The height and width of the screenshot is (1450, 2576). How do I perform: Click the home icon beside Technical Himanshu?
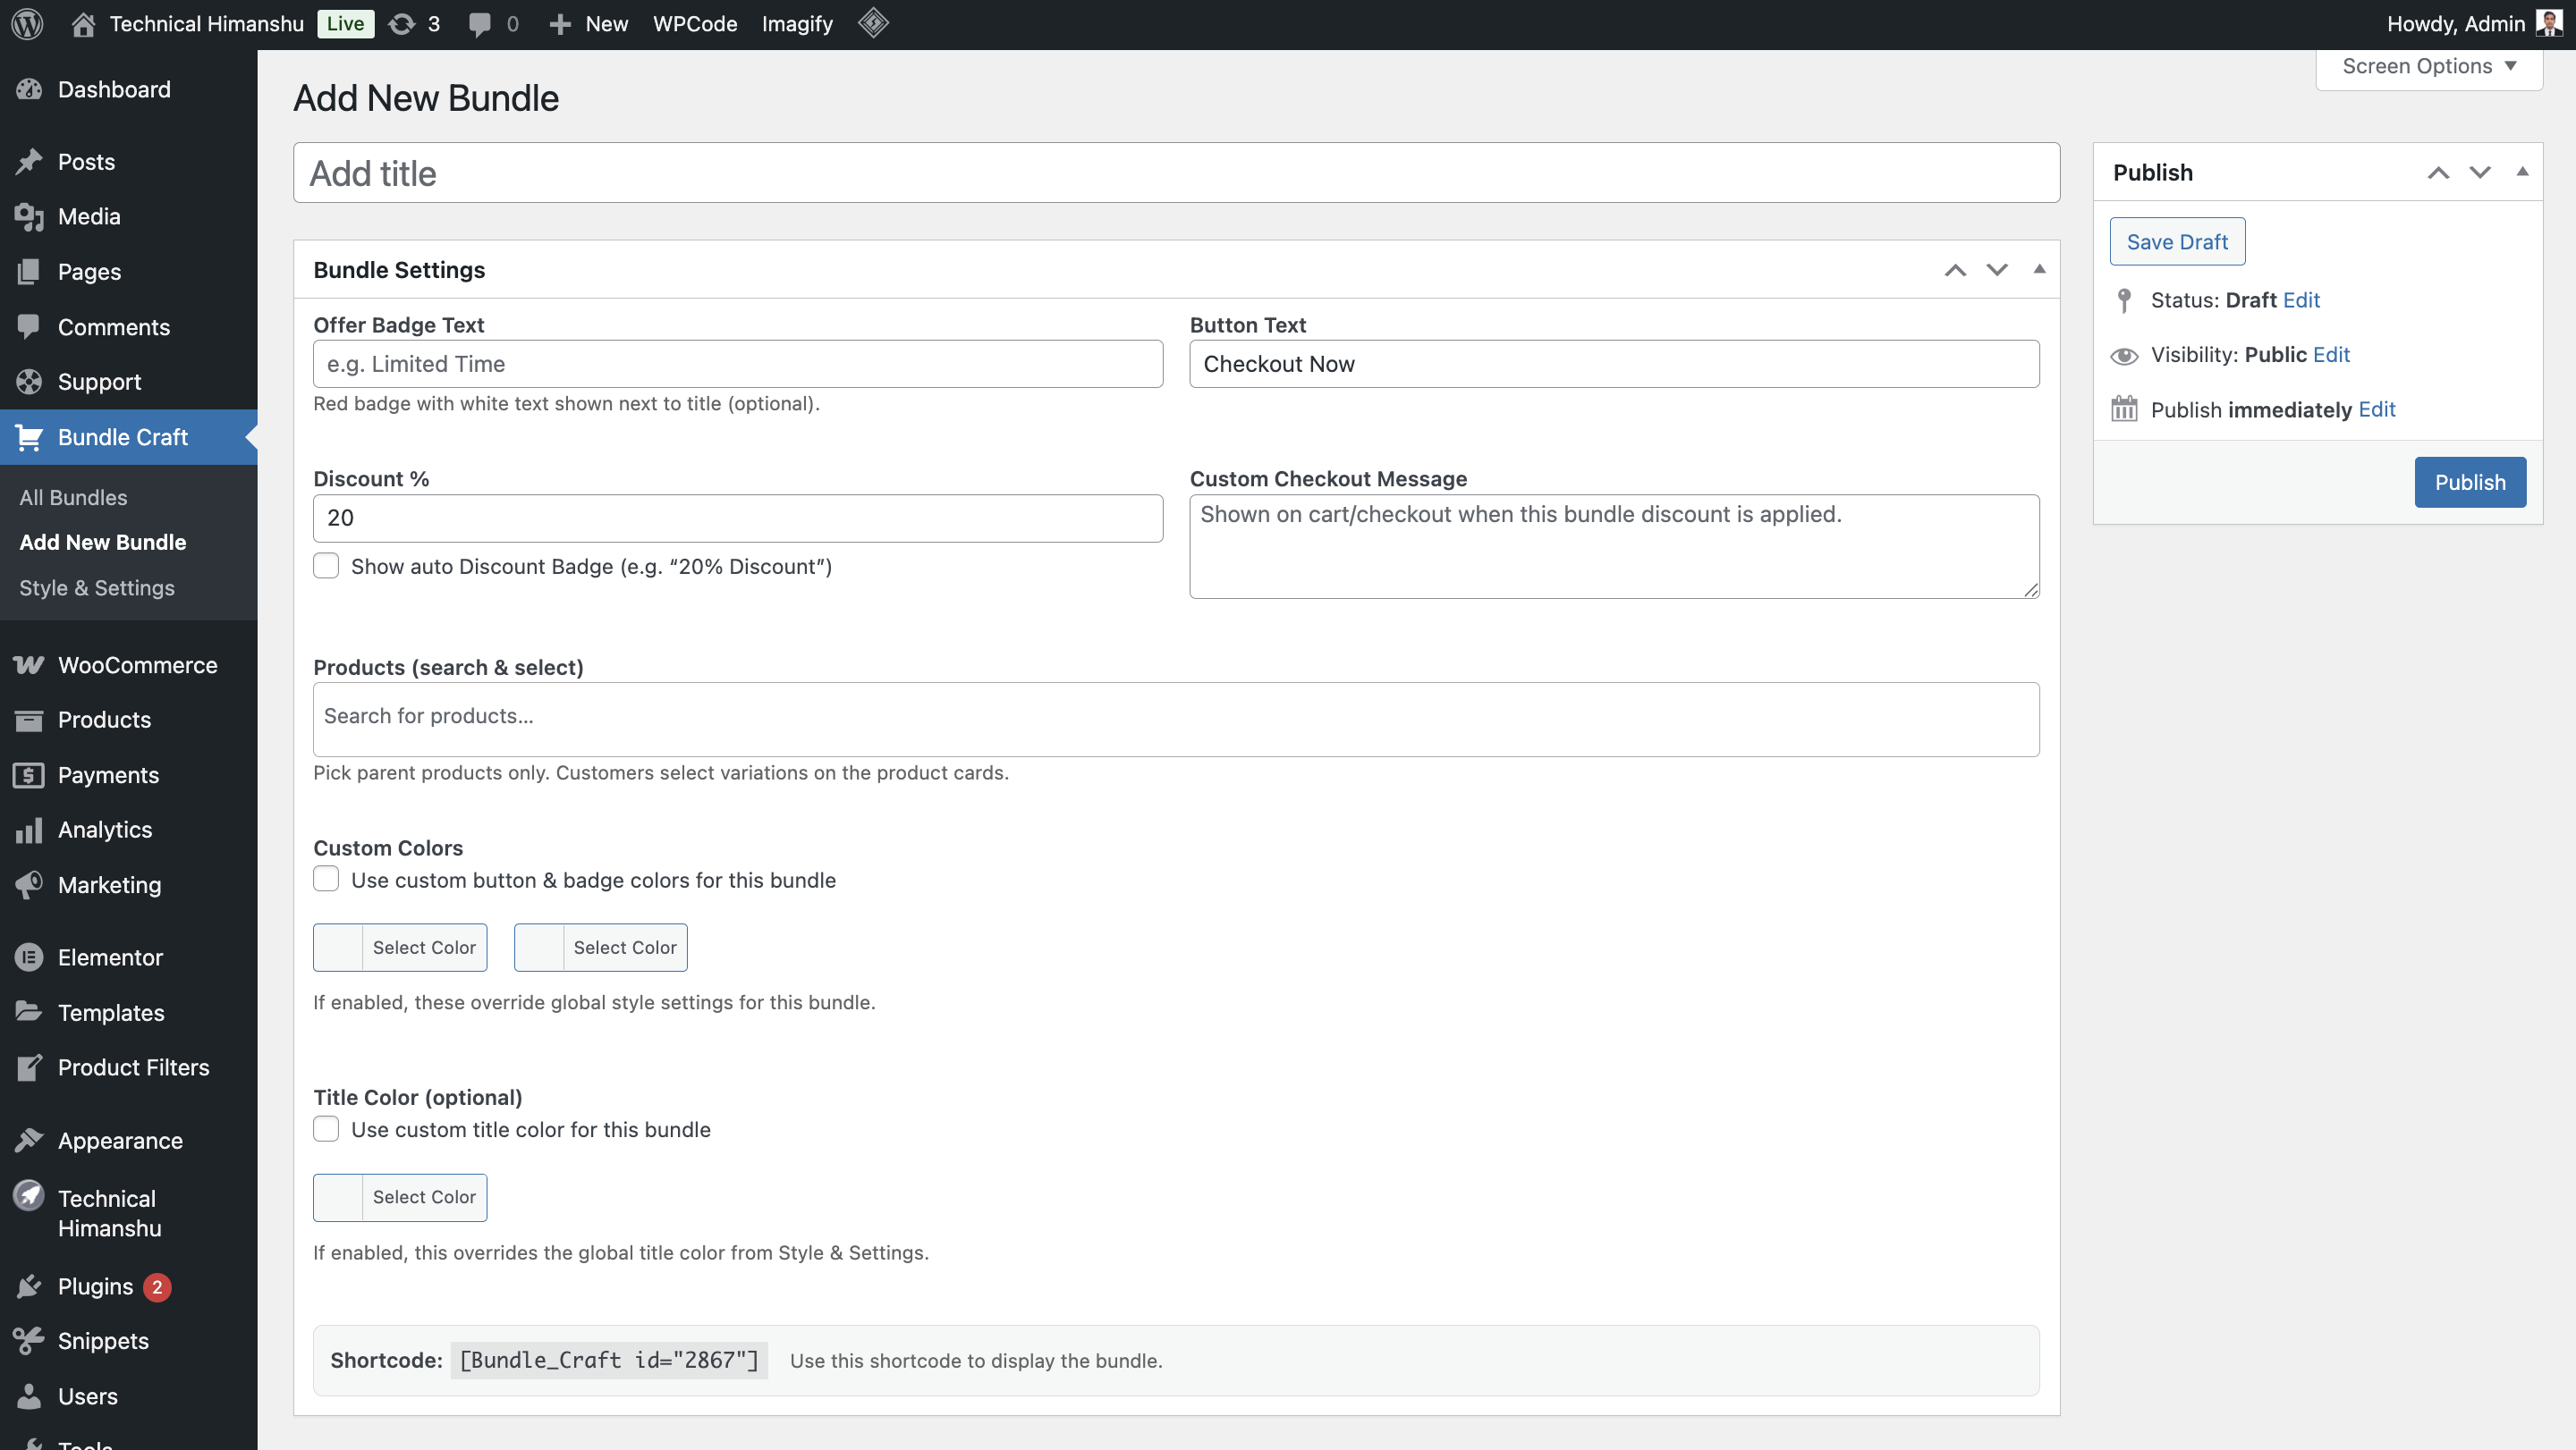pos(83,24)
